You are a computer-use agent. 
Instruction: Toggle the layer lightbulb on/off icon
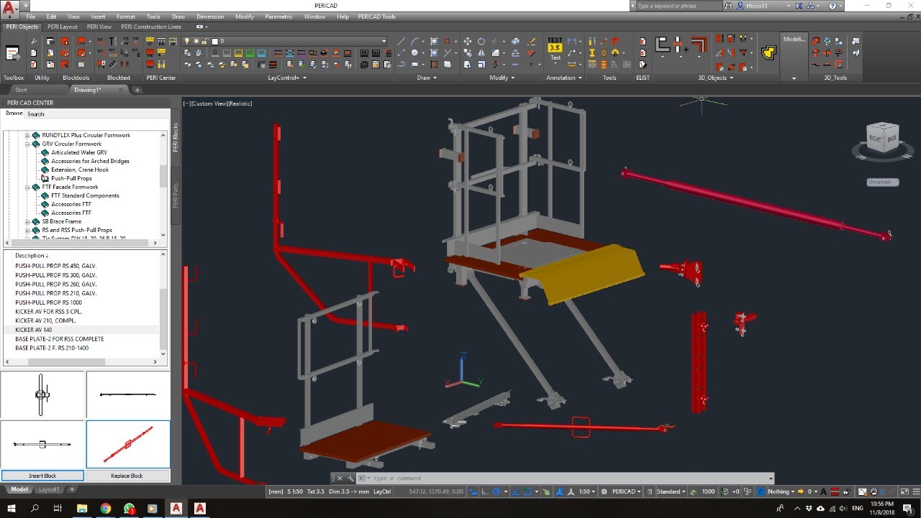(x=186, y=41)
